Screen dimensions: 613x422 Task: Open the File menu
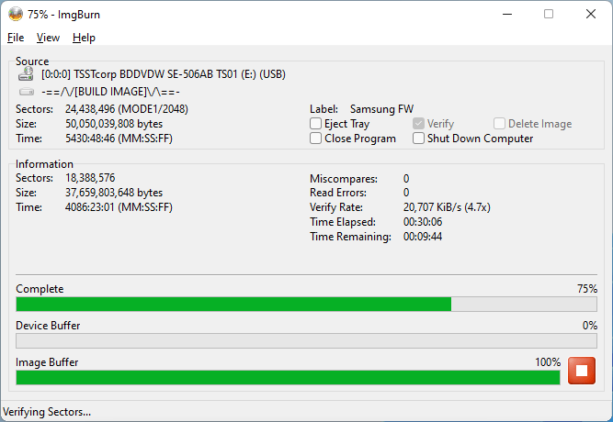[x=16, y=38]
